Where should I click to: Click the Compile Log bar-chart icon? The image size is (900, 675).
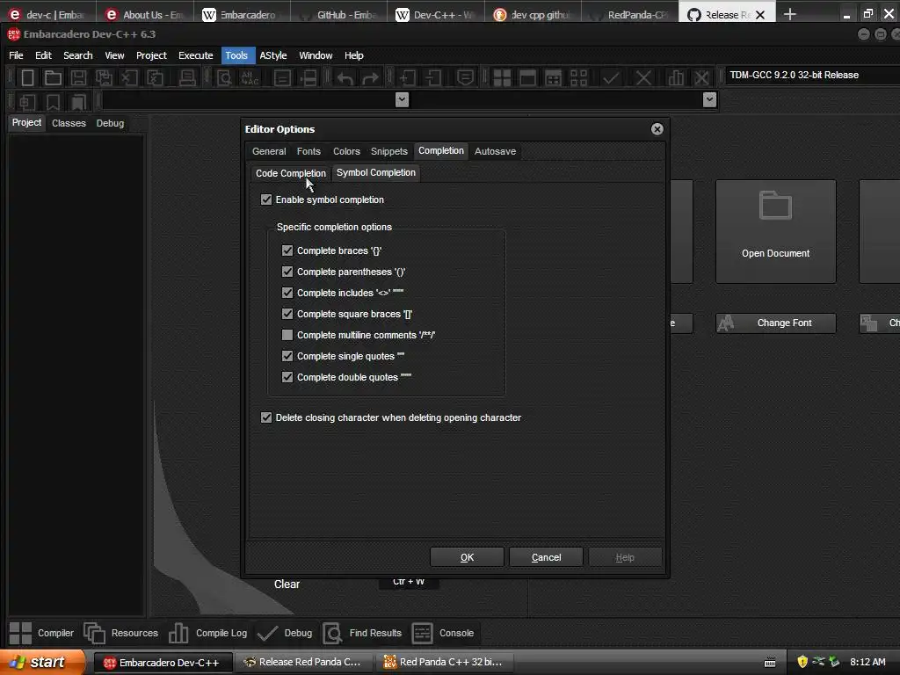coord(178,633)
